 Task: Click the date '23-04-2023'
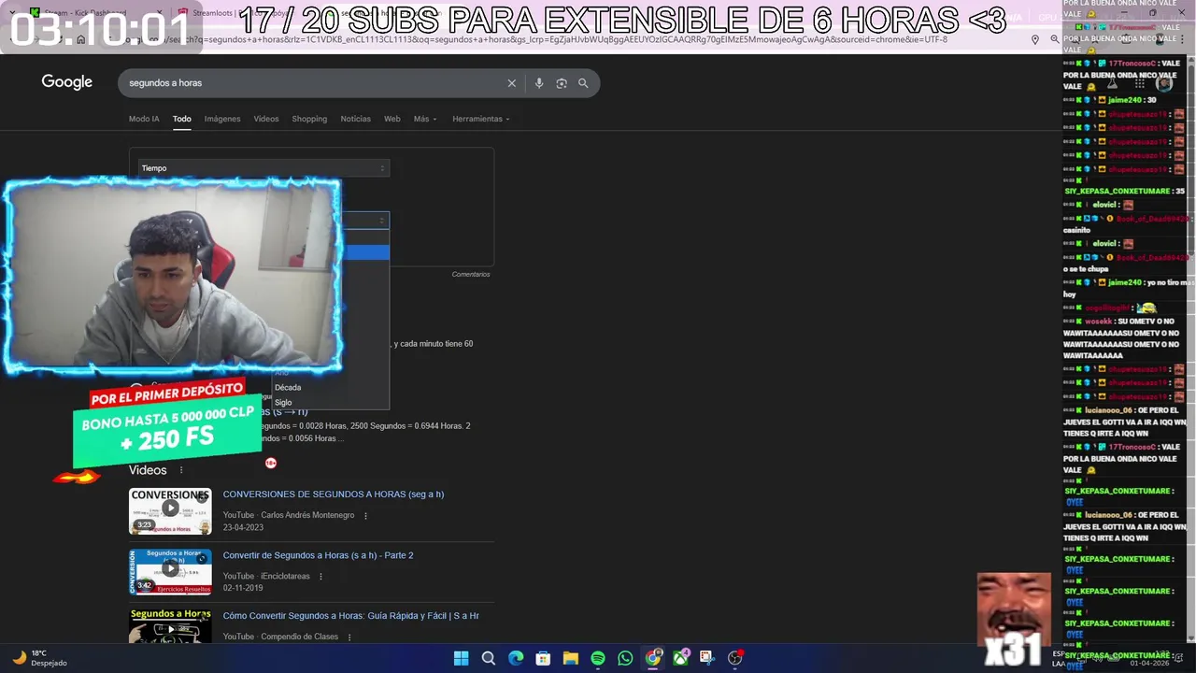(243, 527)
